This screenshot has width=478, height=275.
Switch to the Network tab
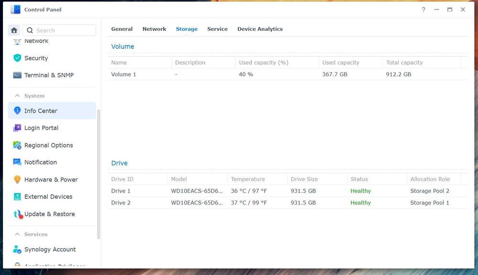(154, 29)
